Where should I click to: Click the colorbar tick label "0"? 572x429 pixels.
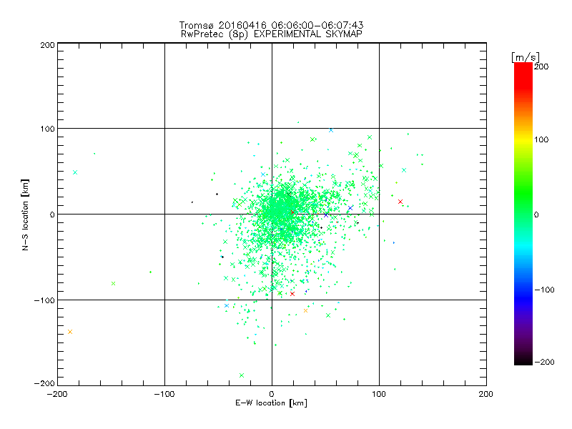coord(536,214)
